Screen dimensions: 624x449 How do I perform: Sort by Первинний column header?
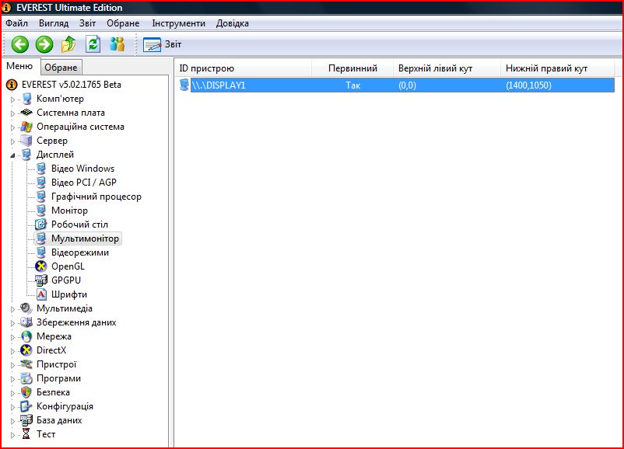[x=352, y=68]
